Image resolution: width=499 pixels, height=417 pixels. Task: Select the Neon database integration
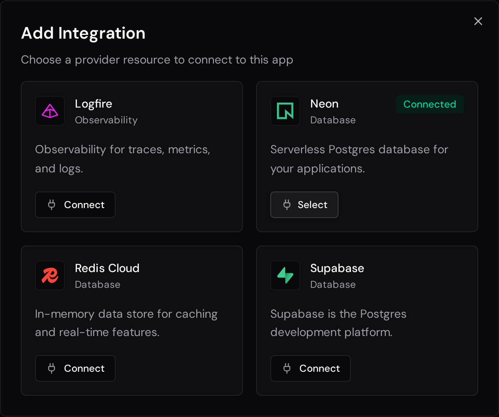(304, 205)
